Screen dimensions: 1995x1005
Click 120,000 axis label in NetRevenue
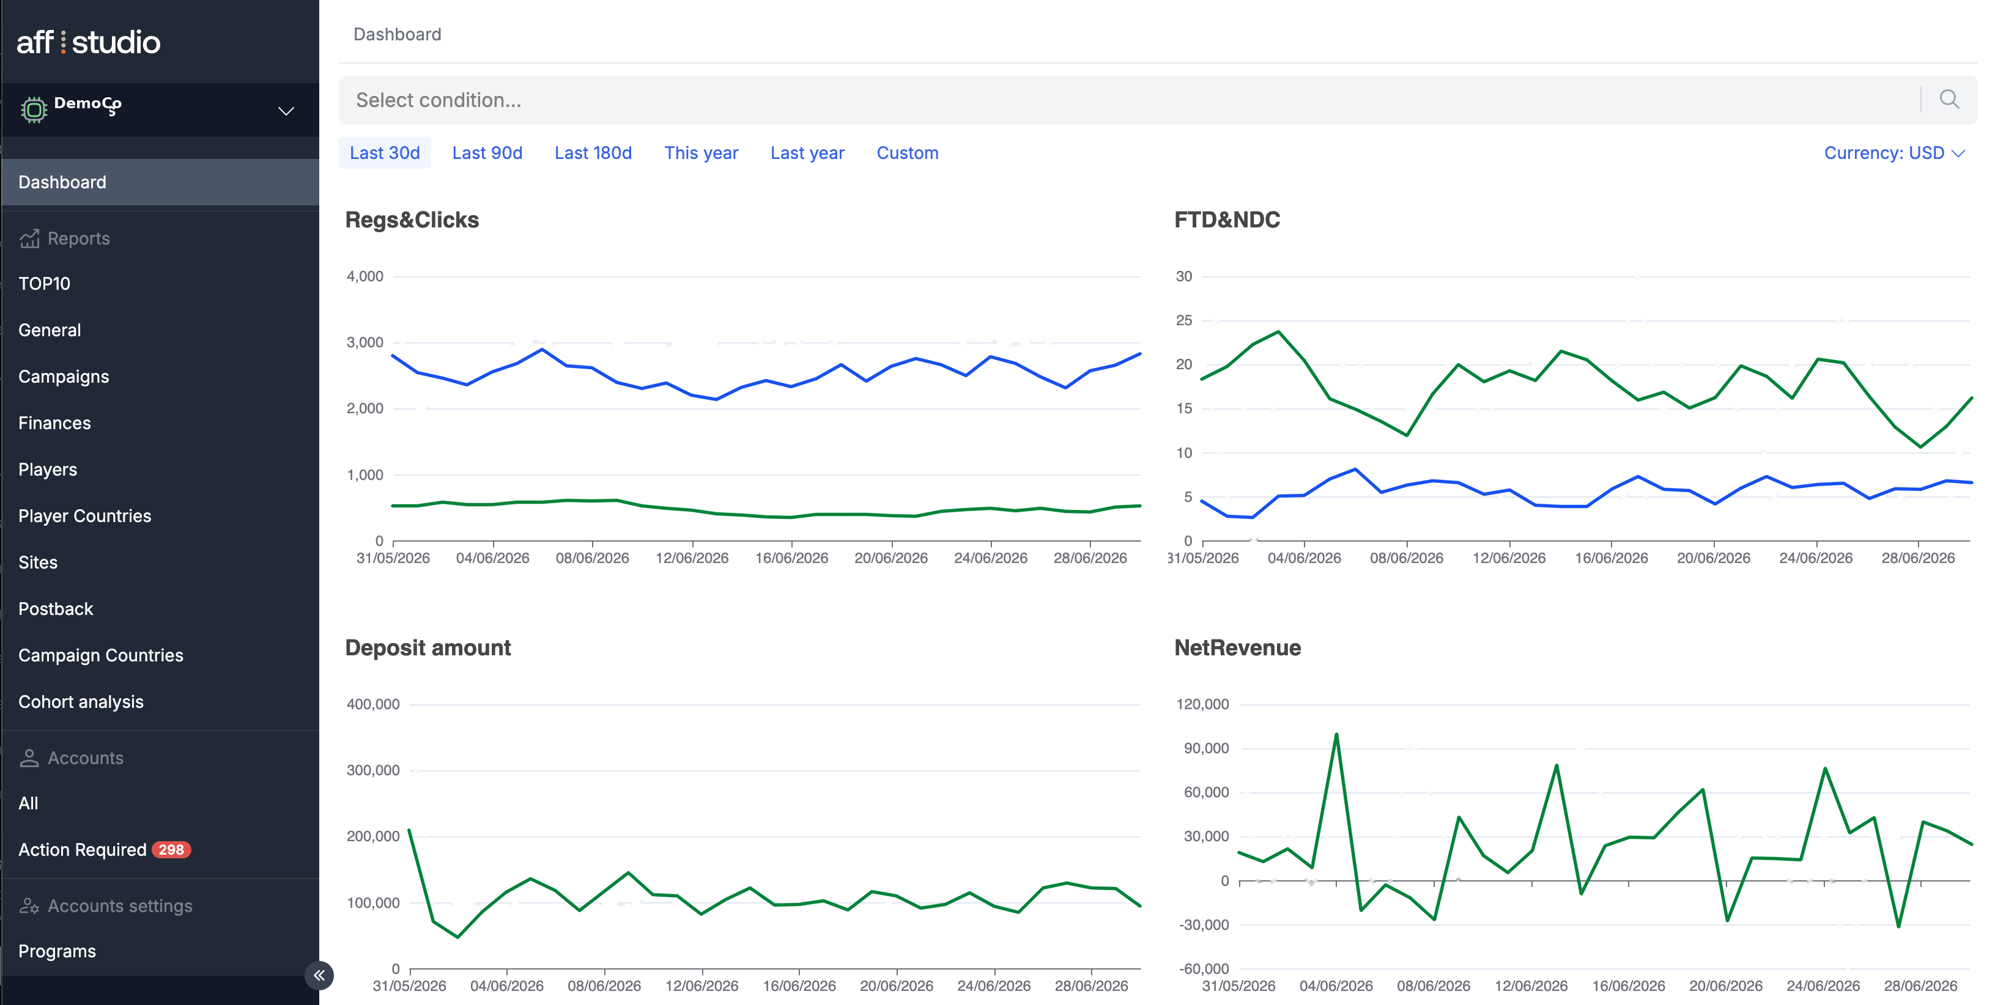1202,705
